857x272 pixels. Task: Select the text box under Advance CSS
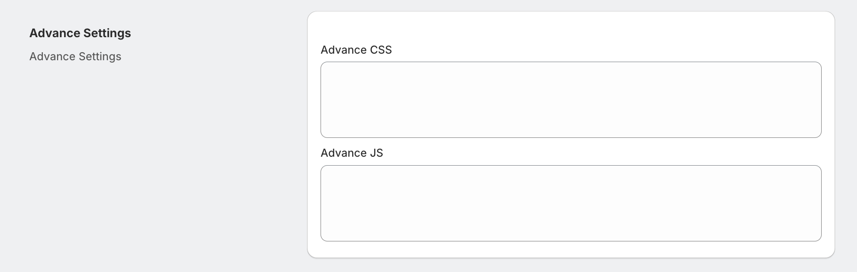570,100
